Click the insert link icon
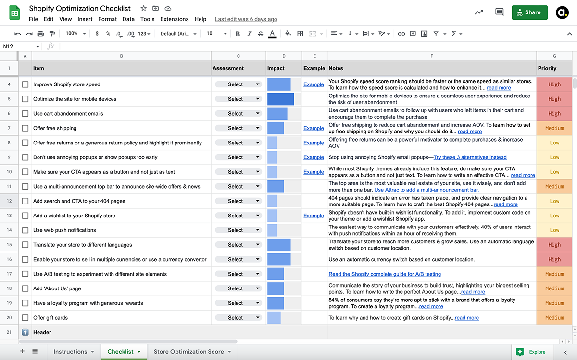This screenshot has width=577, height=360. pyautogui.click(x=401, y=34)
